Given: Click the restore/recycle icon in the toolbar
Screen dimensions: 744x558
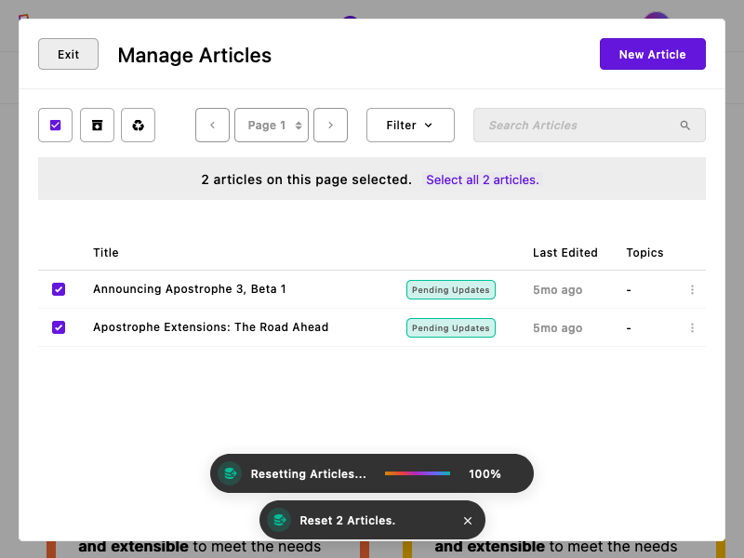Looking at the screenshot, I should 138,125.
